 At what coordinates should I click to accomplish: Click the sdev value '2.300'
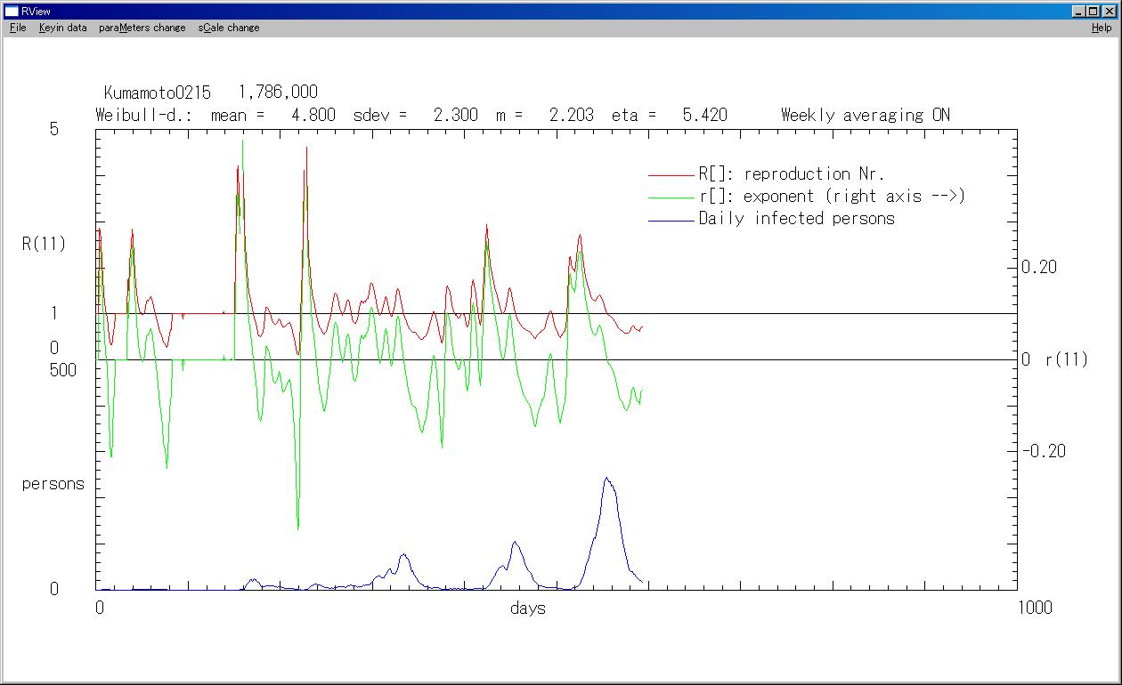click(x=455, y=115)
